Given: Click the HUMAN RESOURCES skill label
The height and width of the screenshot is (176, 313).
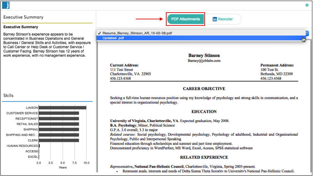Looking at the screenshot, I should click(22, 146).
